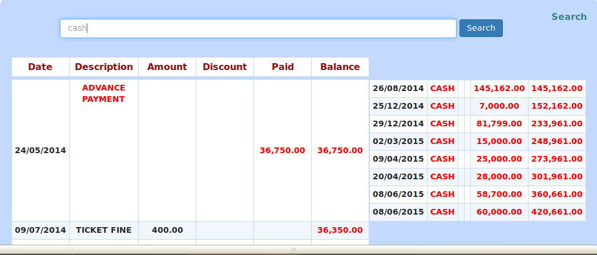The image size is (597, 255).
Task: Click the balance 36,350.00
Action: click(340, 230)
